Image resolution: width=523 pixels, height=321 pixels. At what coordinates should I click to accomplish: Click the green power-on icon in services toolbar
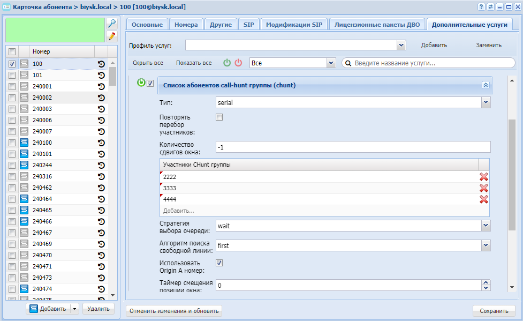click(227, 63)
